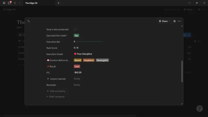Open a new tab with plus icon
Image resolution: width=208 pixels, height=117 pixels.
pos(58,3)
